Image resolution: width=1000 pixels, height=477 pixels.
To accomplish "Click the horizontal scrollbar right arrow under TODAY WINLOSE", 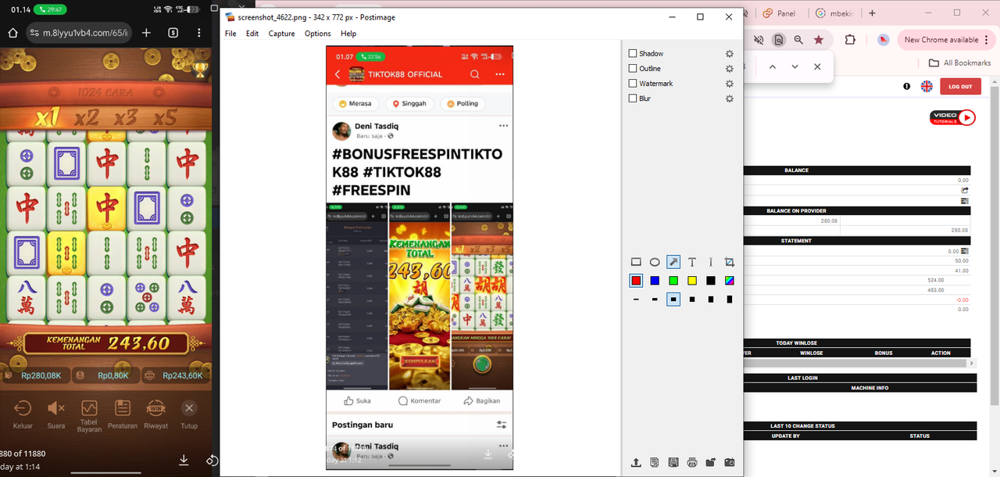I will coord(973,364).
